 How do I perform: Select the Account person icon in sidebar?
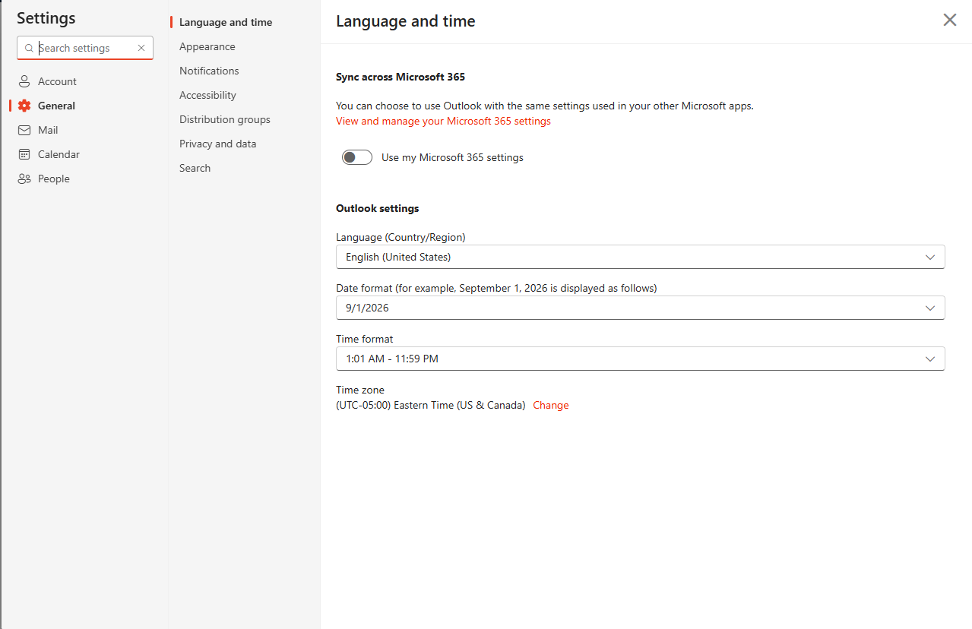point(25,81)
